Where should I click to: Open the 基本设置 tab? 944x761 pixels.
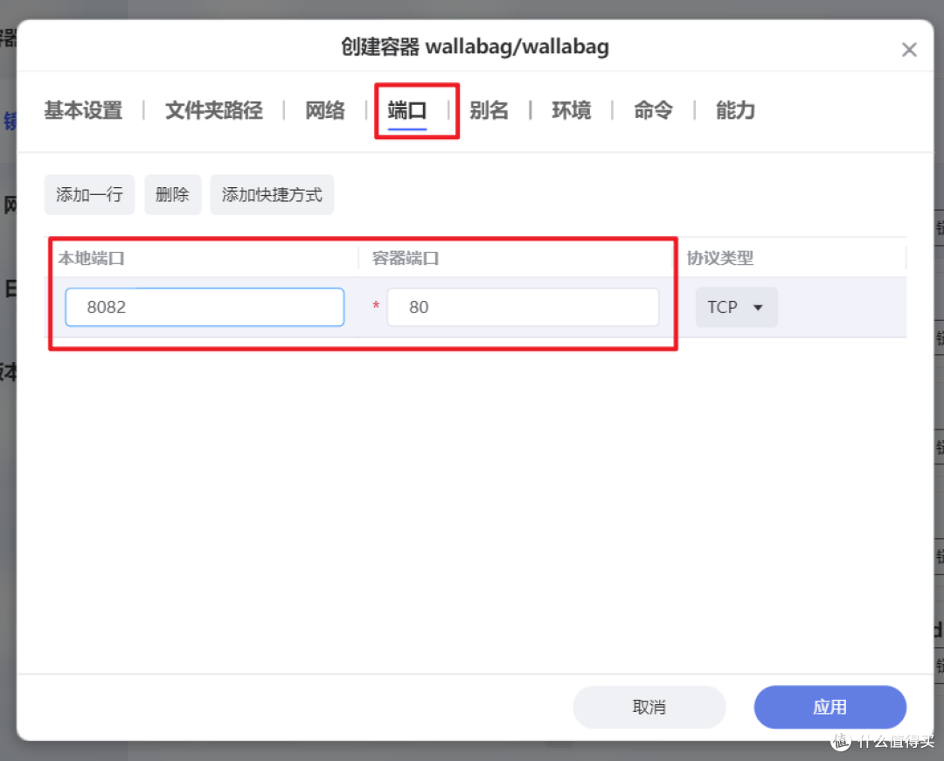(x=83, y=110)
